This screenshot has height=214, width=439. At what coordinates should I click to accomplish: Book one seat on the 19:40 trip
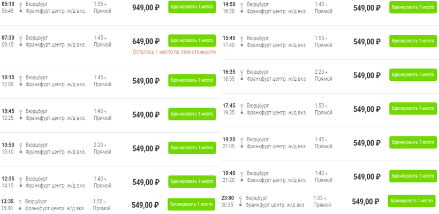pos(413,176)
